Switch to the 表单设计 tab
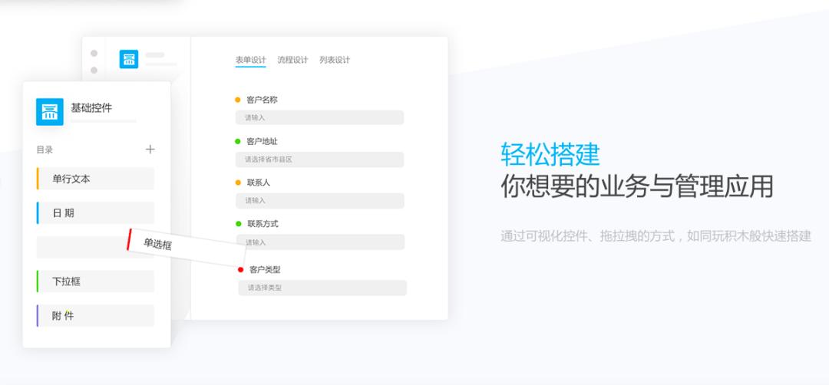The height and width of the screenshot is (385, 829). point(250,61)
